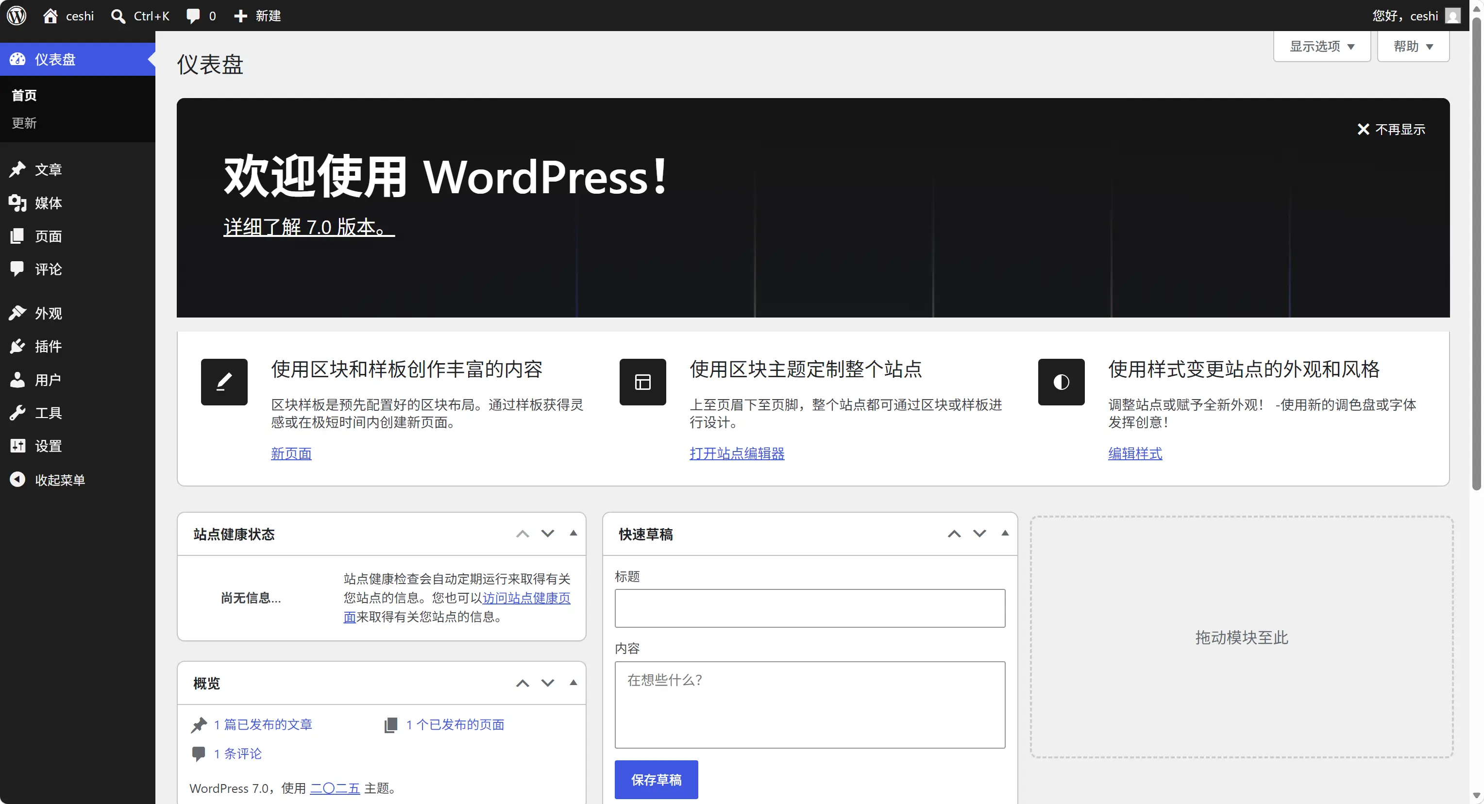
Task: Expand the 帮助 help dropdown
Action: tap(1413, 46)
